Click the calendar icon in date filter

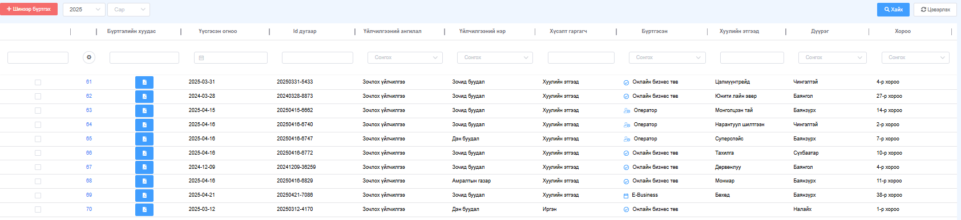click(x=201, y=58)
